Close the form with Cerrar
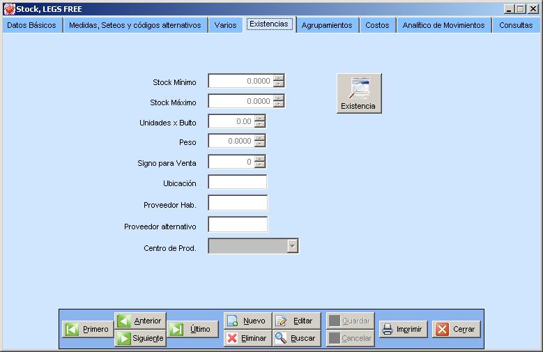543x352 pixels. (x=457, y=330)
